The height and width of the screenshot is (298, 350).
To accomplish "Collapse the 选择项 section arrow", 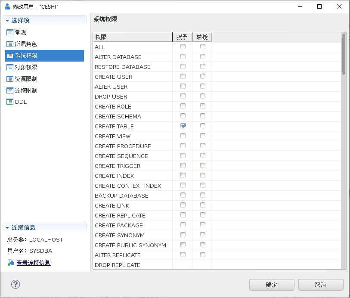I will (7, 21).
